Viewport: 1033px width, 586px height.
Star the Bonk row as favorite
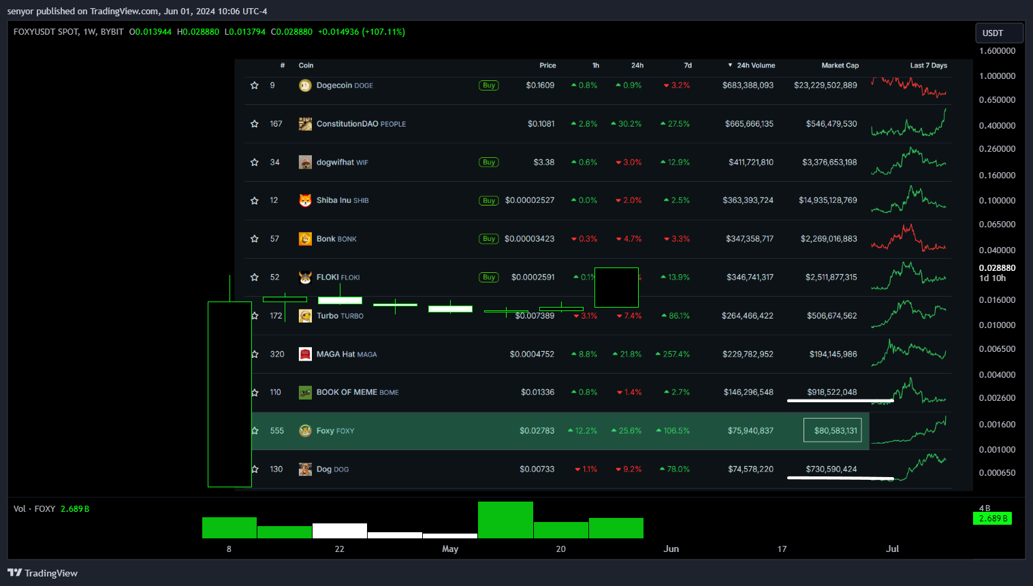pyautogui.click(x=255, y=239)
